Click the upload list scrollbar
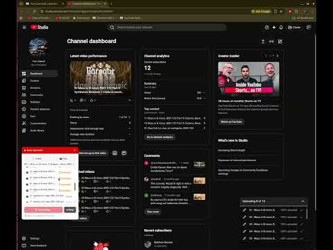This screenshot has width=333, height=250. (307, 214)
